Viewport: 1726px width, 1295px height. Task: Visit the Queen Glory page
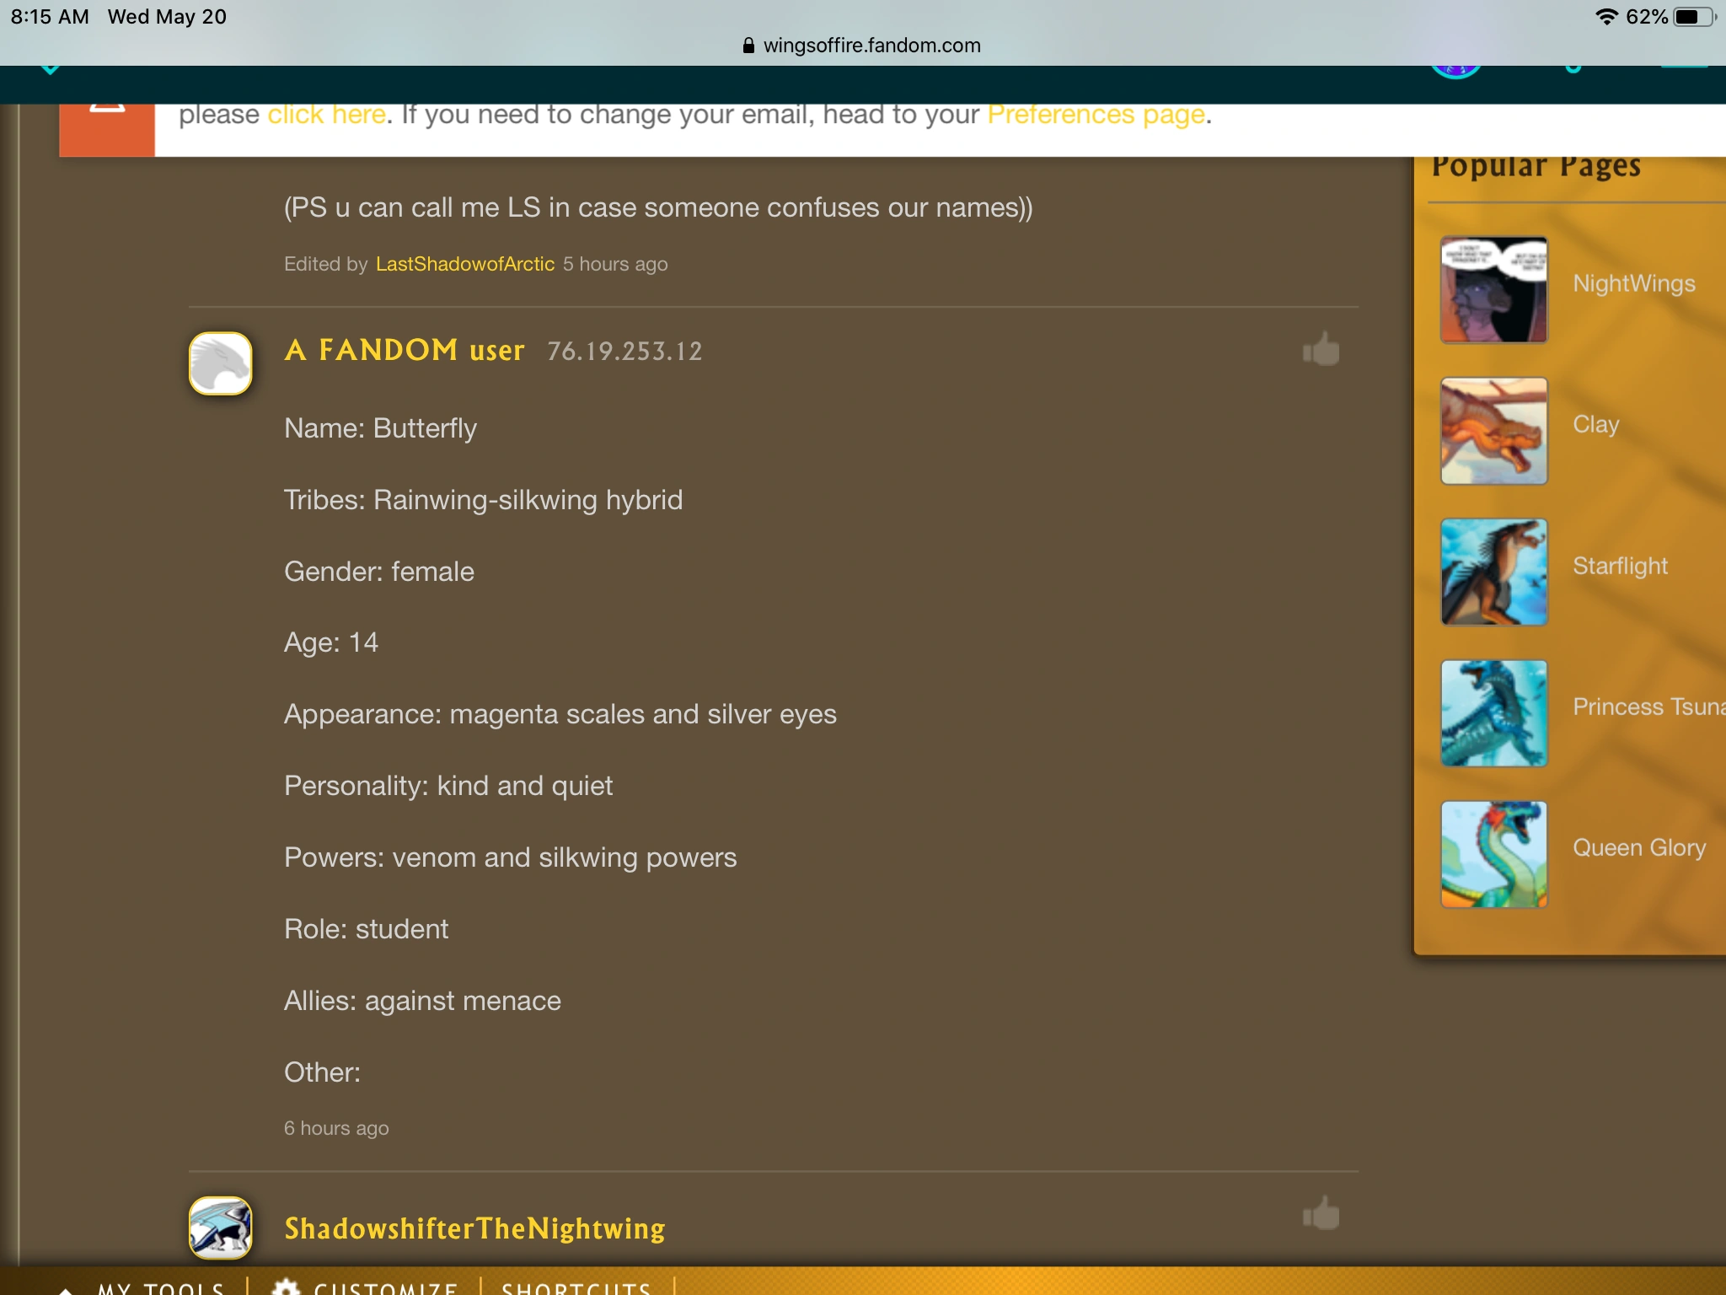1639,847
